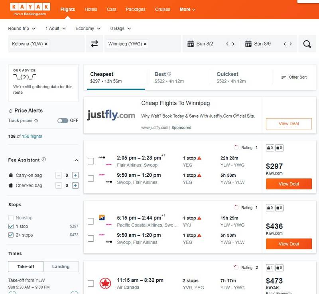Click the Air Canada maple leaf logo
Screen dimensions: 319x294
(x=105, y=283)
